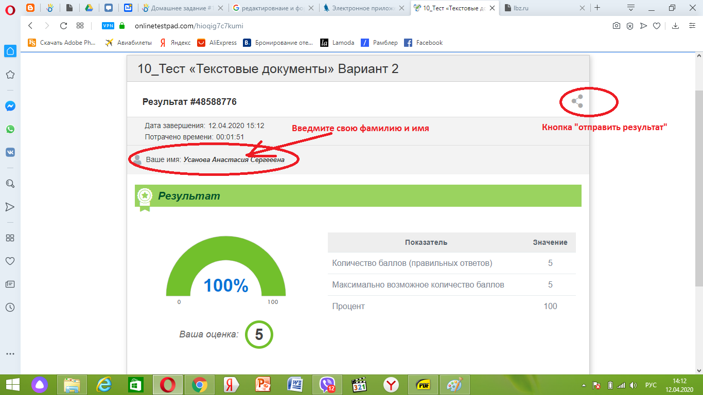Send page to My Flow with the arrow icon

(x=643, y=25)
